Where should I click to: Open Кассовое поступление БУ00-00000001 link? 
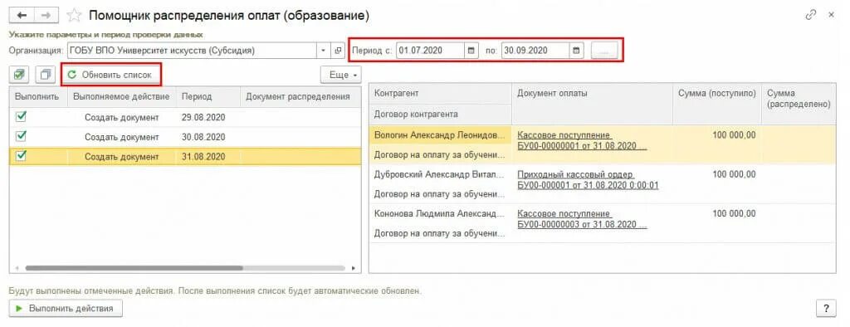[582, 140]
